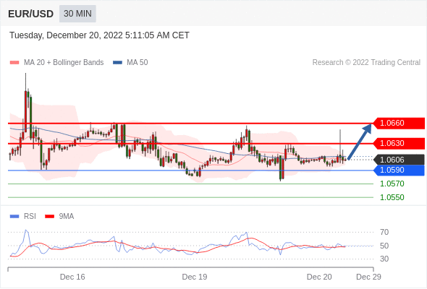Click the Dec 16 date axis label
Screen dimensions: 427x289
click(72, 277)
